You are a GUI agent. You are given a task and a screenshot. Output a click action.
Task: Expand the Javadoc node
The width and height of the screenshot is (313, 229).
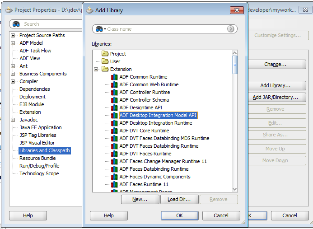13,120
